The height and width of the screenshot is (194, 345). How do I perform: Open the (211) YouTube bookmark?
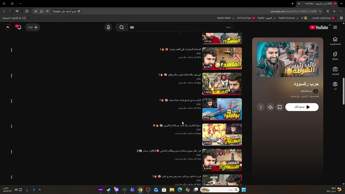(246, 18)
